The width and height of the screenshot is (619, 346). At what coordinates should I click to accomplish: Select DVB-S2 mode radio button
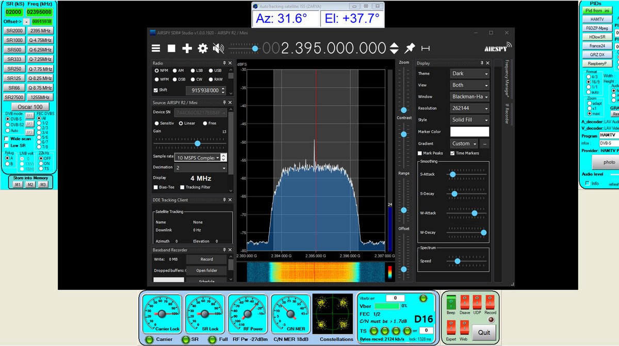point(7,124)
